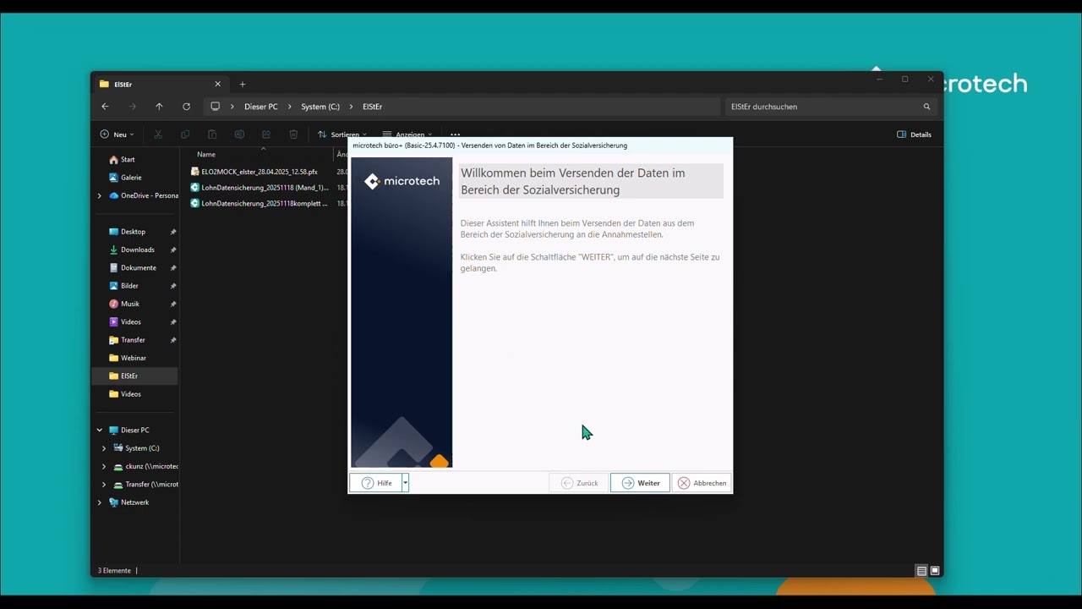Open the Hilfe dropdown arrow

(406, 483)
